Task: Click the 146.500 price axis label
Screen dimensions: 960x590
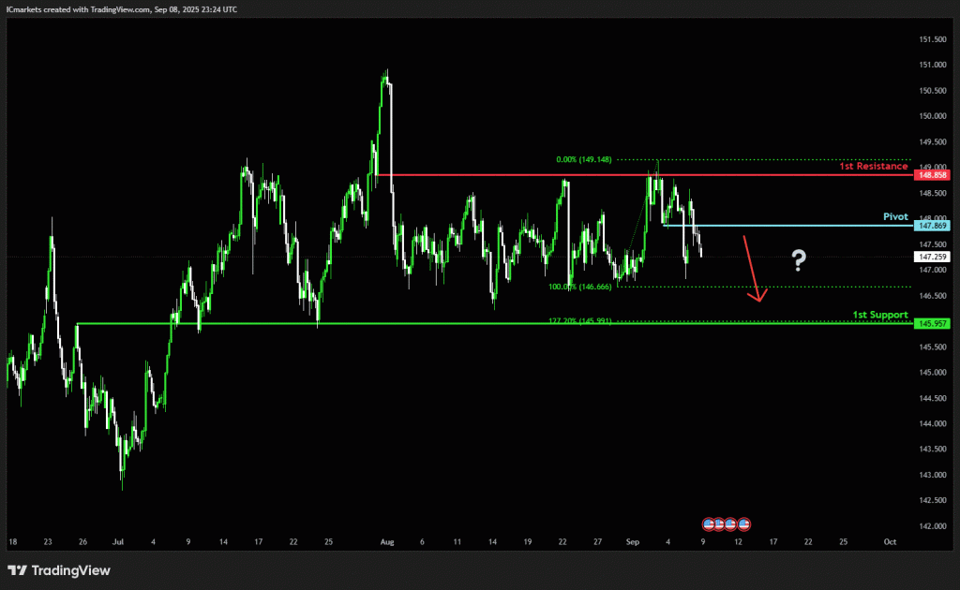Action: pos(932,295)
